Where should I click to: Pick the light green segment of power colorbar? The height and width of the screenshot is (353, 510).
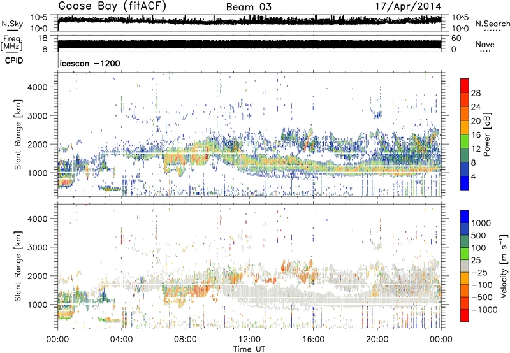click(x=465, y=141)
